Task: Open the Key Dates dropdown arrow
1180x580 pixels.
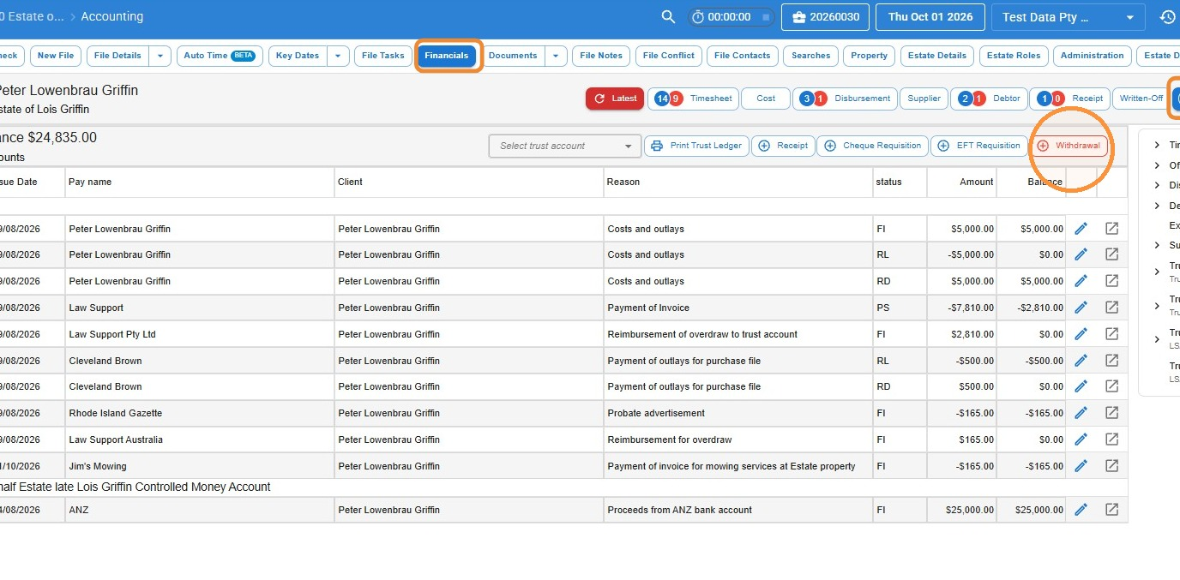Action: tap(339, 56)
